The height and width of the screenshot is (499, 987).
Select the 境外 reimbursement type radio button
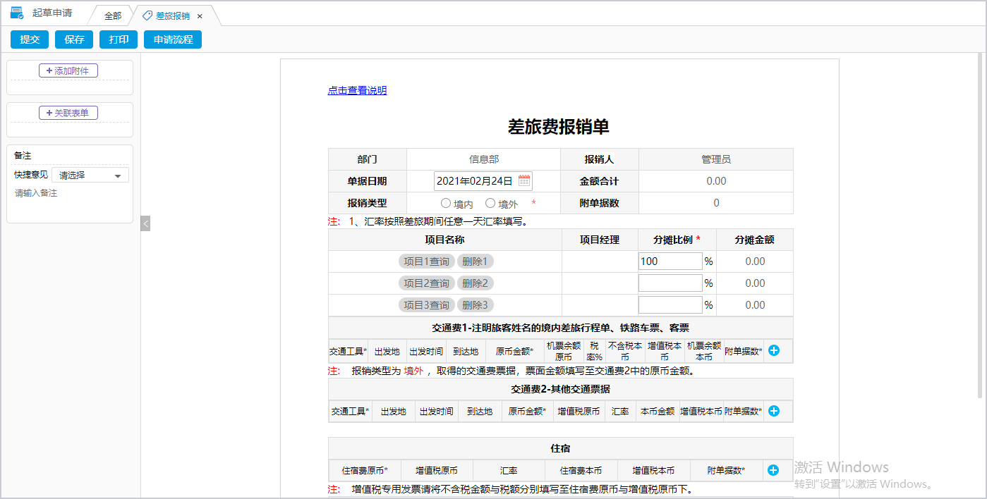pyautogui.click(x=490, y=203)
